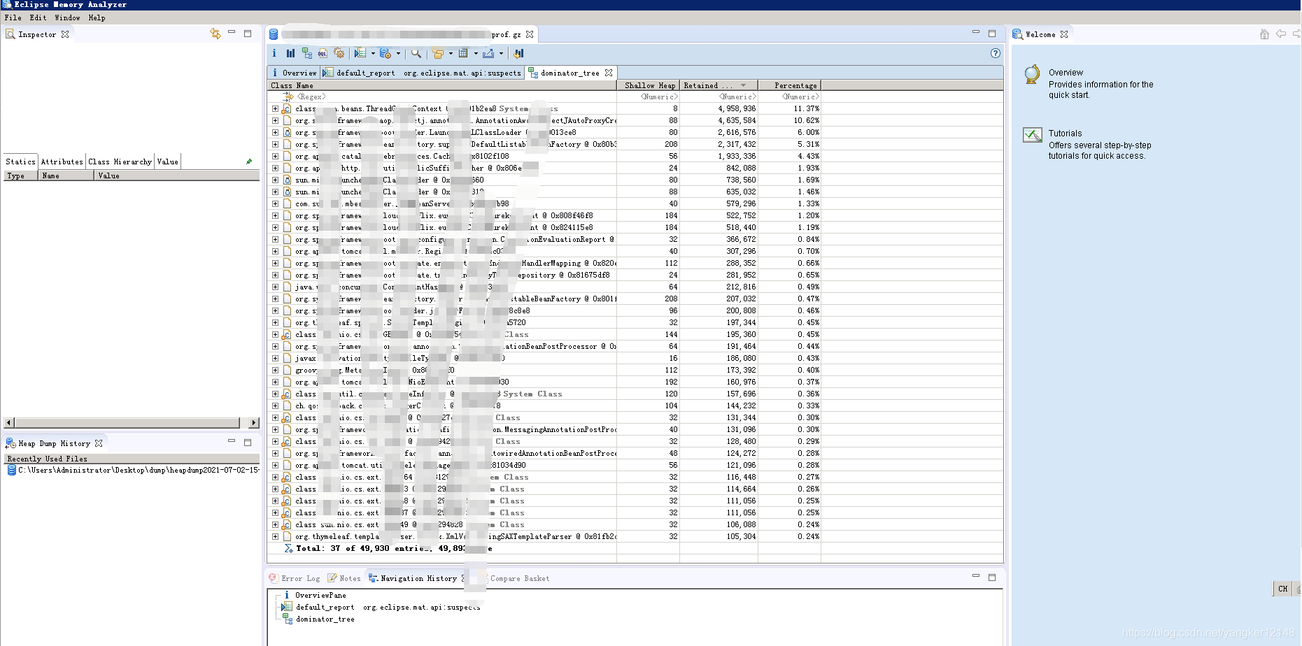The height and width of the screenshot is (646, 1302).
Task: Click home icon in Welcome panel
Action: click(x=1264, y=34)
